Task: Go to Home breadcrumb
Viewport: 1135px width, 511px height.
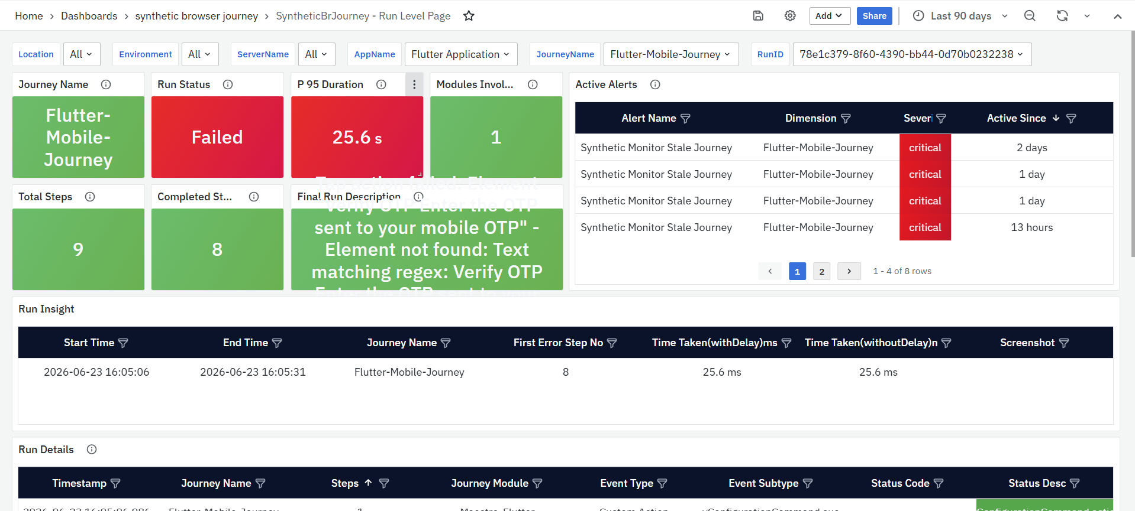Action: [x=29, y=16]
